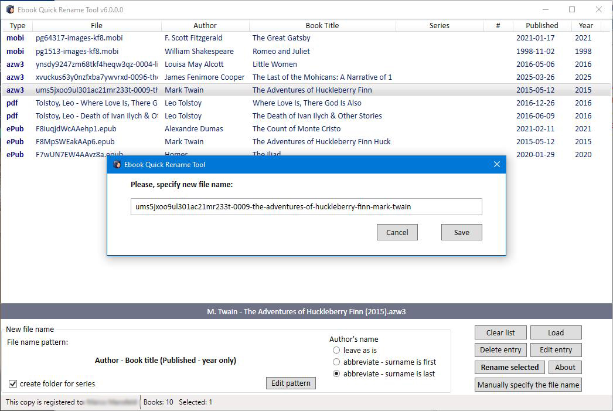Viewport: 613px width, 411px height.
Task: Uncheck 'create folder for series'
Action: click(12, 383)
